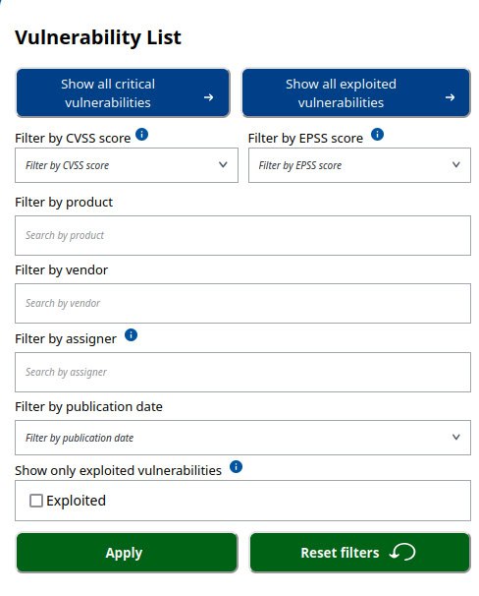The image size is (479, 596).
Task: Click info icon next to exploited vulnerabilities label
Action: 236,466
